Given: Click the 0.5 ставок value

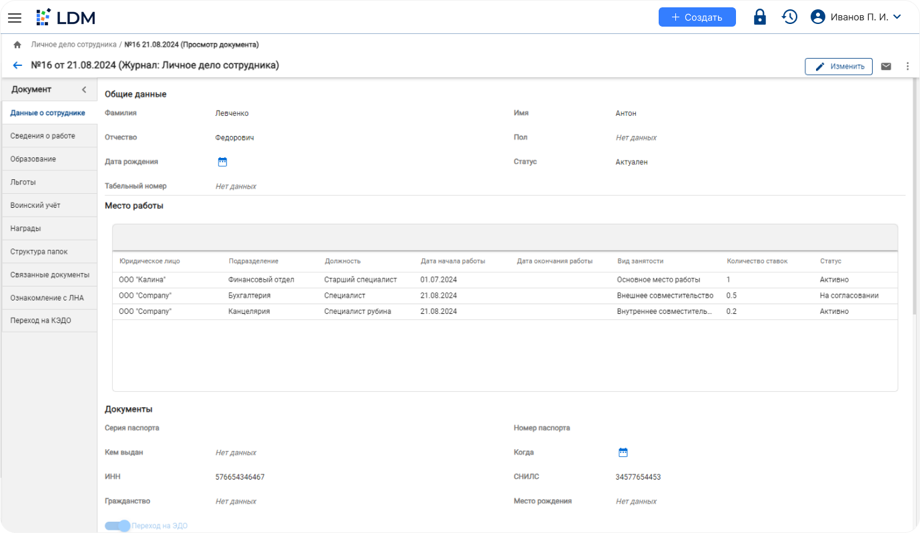Looking at the screenshot, I should [x=731, y=295].
